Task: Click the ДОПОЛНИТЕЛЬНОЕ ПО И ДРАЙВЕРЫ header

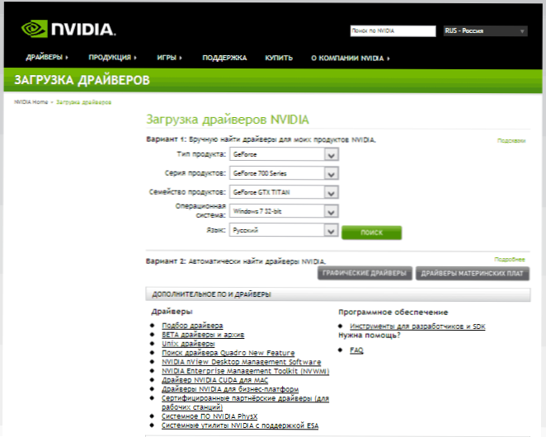Action: click(x=338, y=294)
